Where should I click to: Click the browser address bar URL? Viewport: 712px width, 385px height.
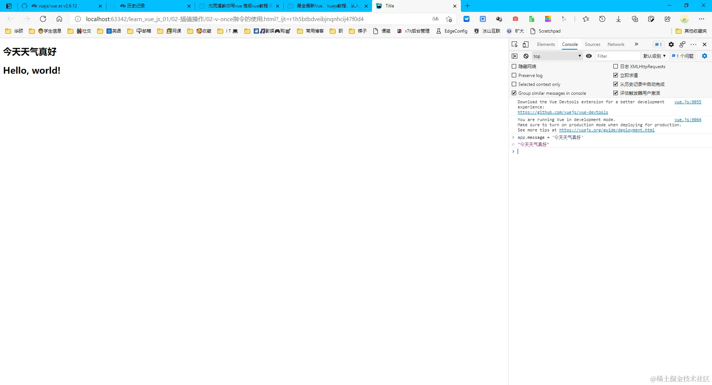pyautogui.click(x=225, y=19)
